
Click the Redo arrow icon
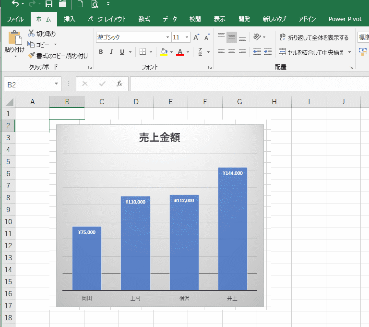pyautogui.click(x=32, y=4)
